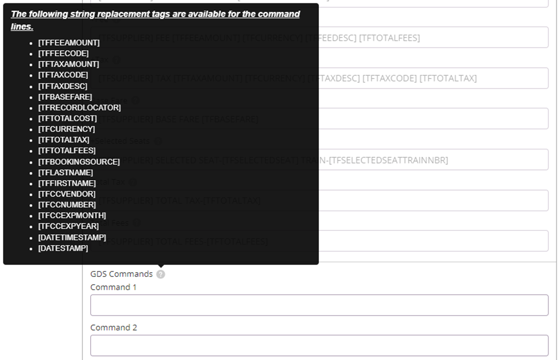Screen dimensions: 560x360
Task: Click the help icon beside Total Fees
Action: point(137,223)
